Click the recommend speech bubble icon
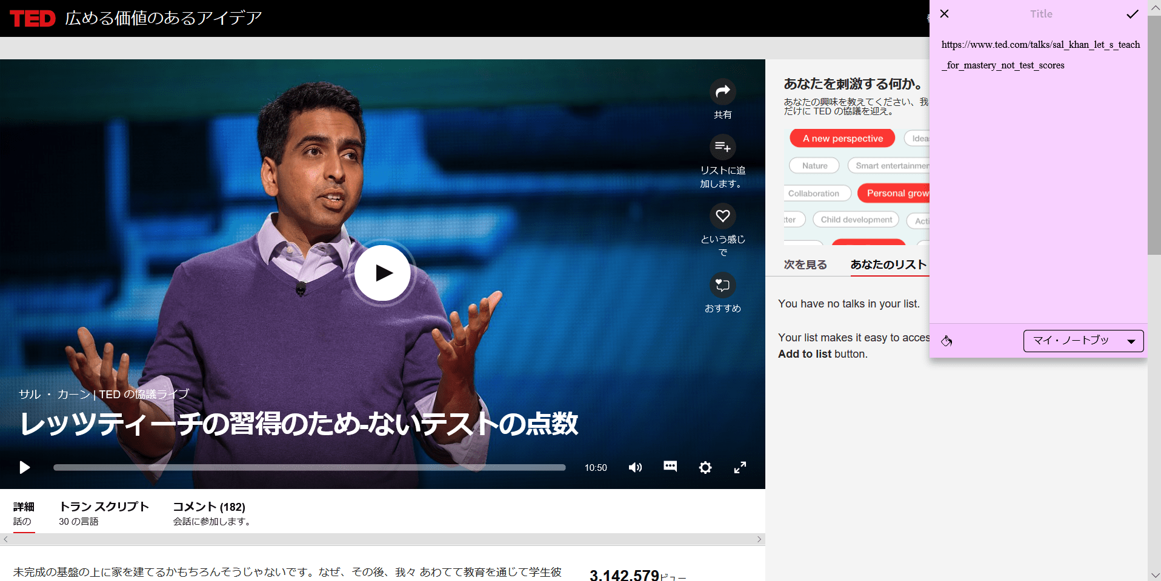Screen dimensions: 1161x581 722,285
